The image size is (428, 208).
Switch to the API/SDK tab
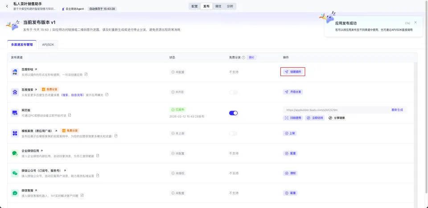coord(48,45)
